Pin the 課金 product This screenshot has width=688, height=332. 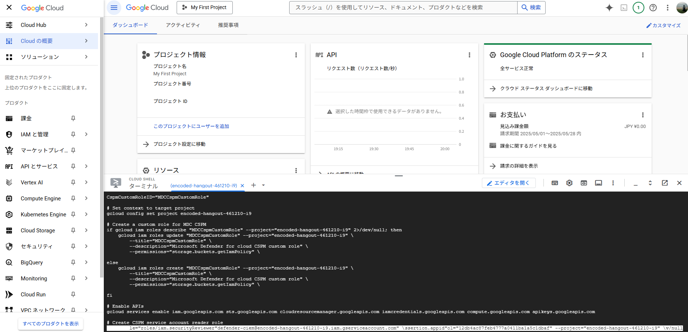(73, 119)
